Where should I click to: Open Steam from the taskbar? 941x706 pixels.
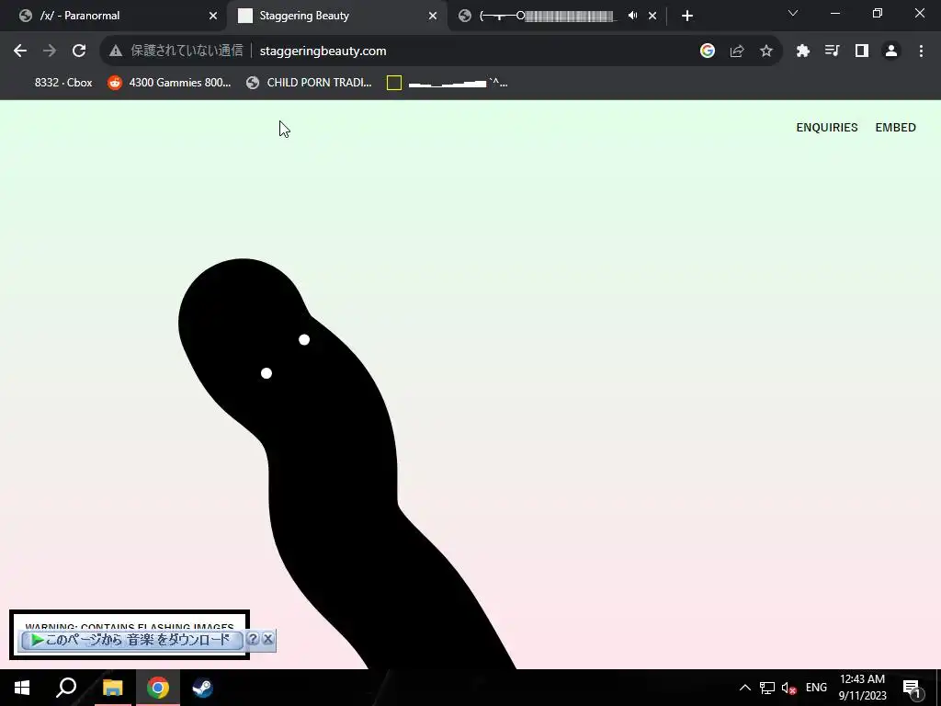point(203,688)
